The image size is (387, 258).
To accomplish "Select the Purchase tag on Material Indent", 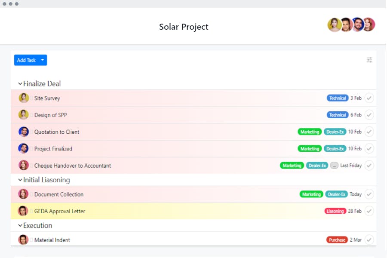I will coord(337,240).
